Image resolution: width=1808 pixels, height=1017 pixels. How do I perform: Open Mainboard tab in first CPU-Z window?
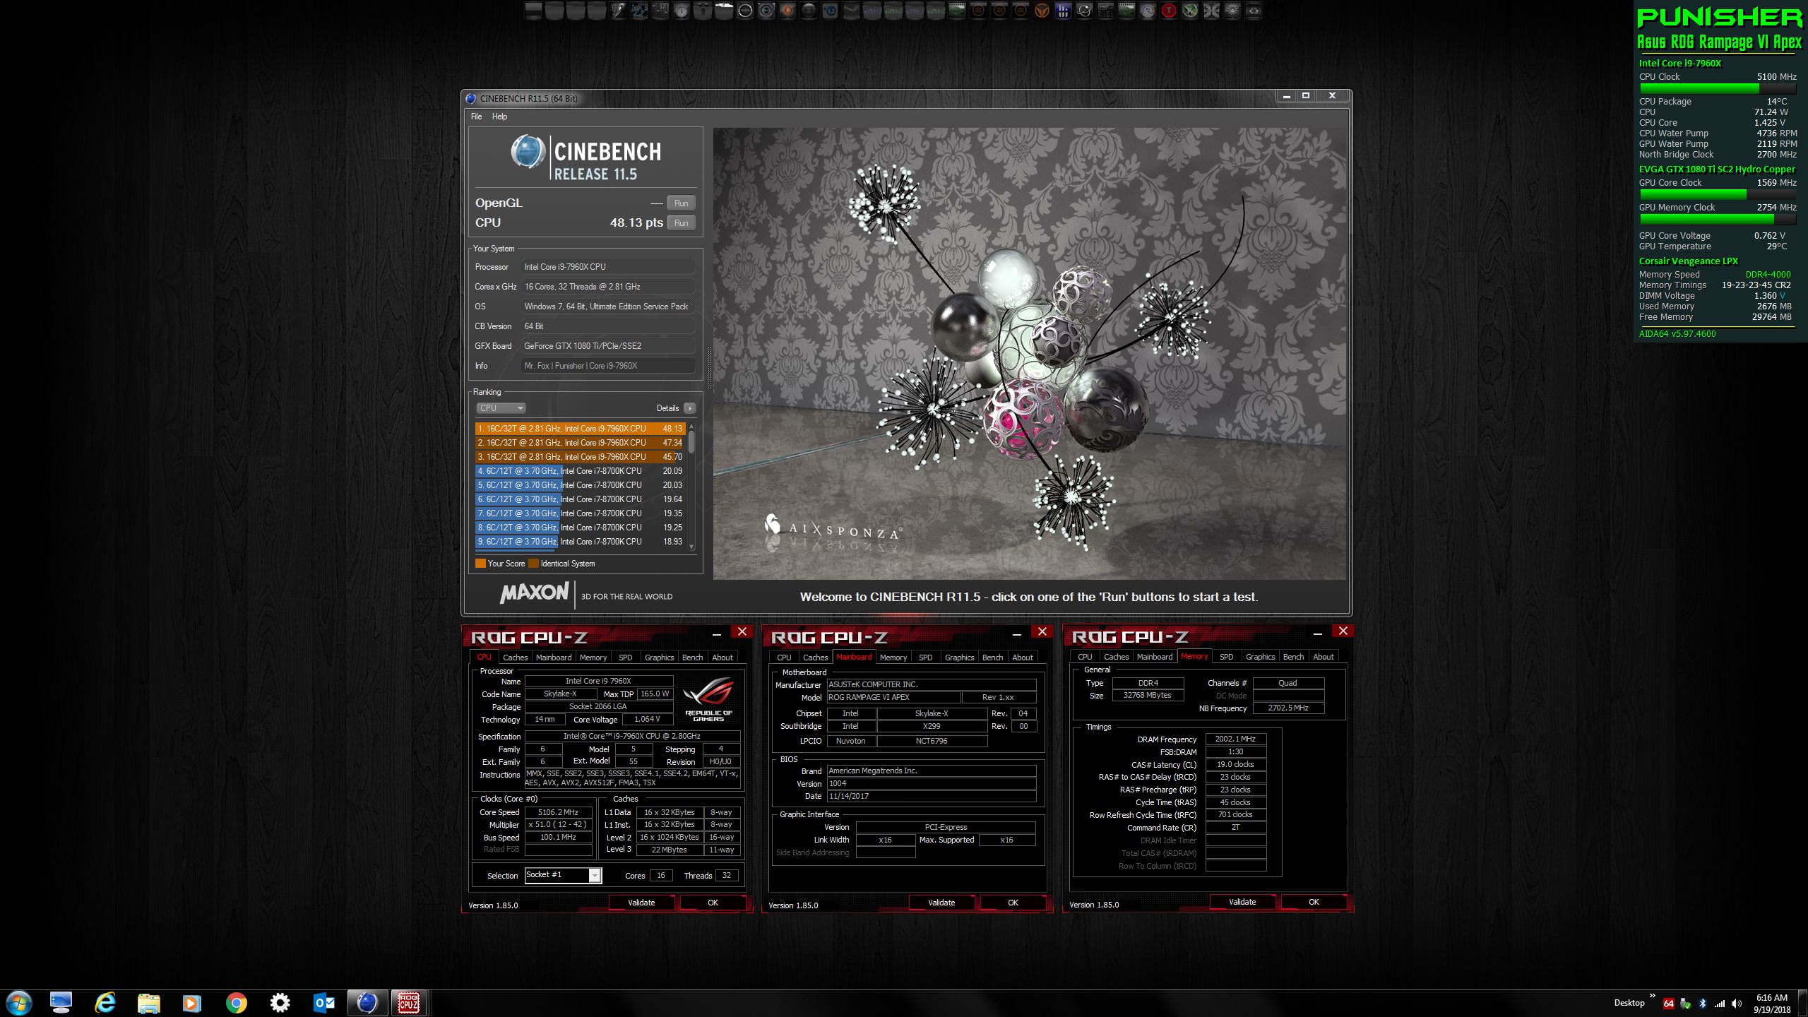[553, 658]
